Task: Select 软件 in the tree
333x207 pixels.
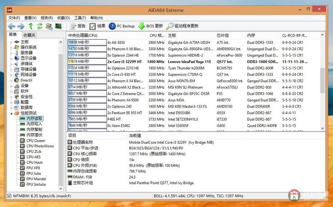Action: tap(25, 91)
